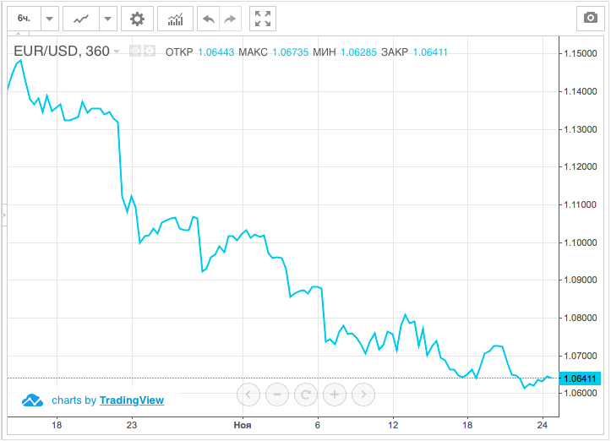
Task: Take a chart snapshot with the camera icon
Action: coord(589,18)
